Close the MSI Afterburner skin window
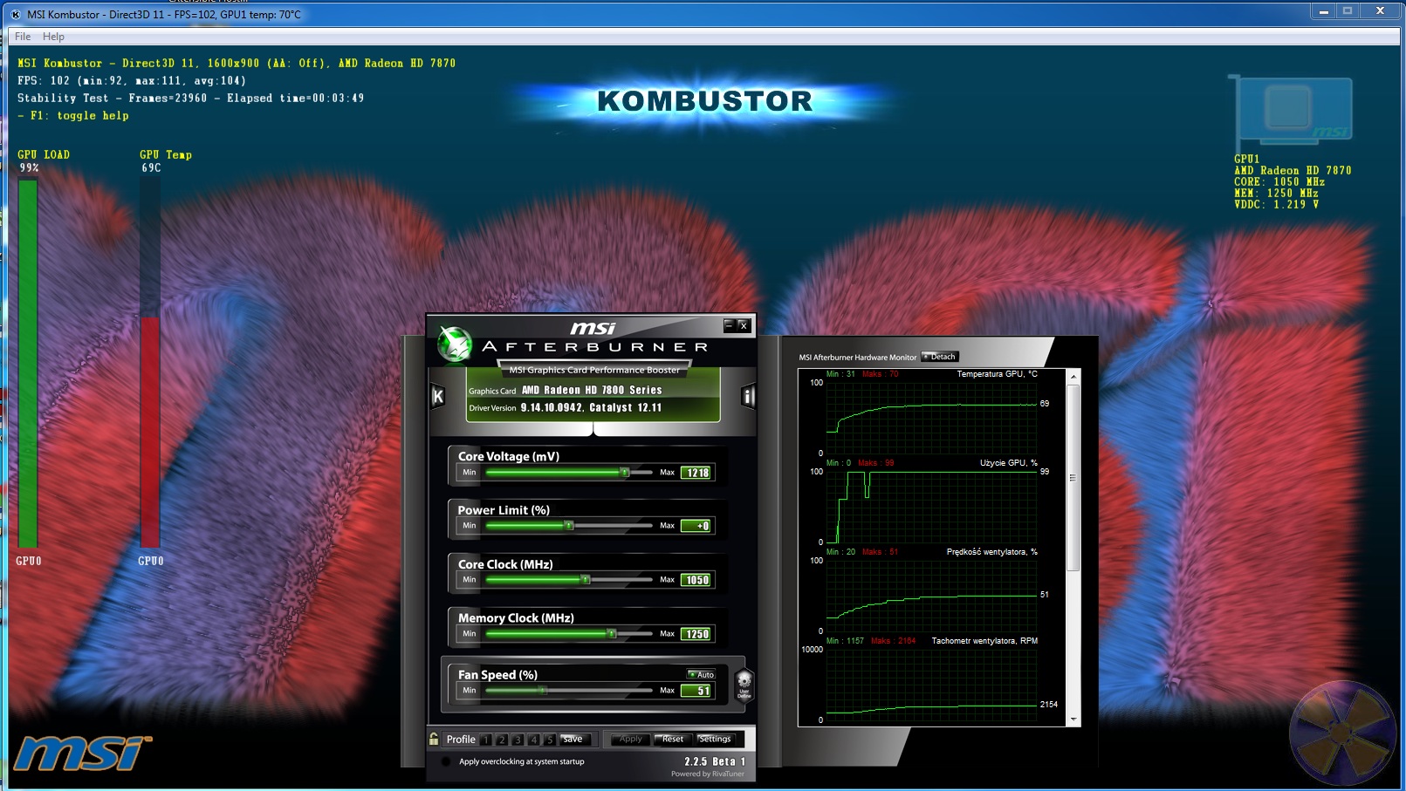 point(744,325)
